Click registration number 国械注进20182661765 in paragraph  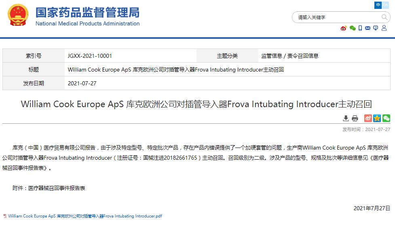tap(170, 158)
